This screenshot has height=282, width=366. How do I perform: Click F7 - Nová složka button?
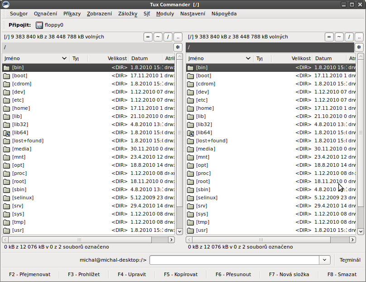click(x=289, y=274)
